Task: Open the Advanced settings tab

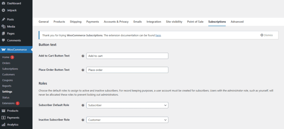Action: [237, 22]
